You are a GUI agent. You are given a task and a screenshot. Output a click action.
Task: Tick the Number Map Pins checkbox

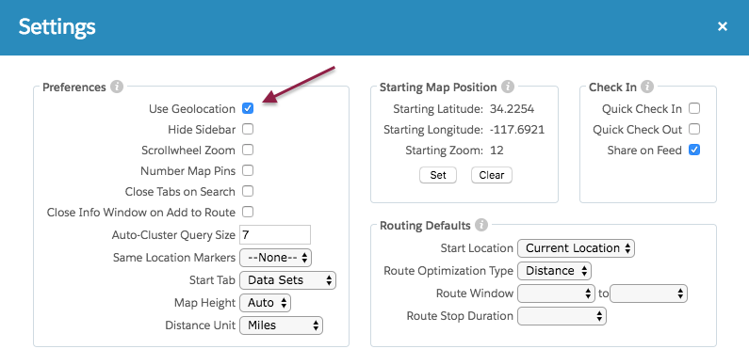248,170
